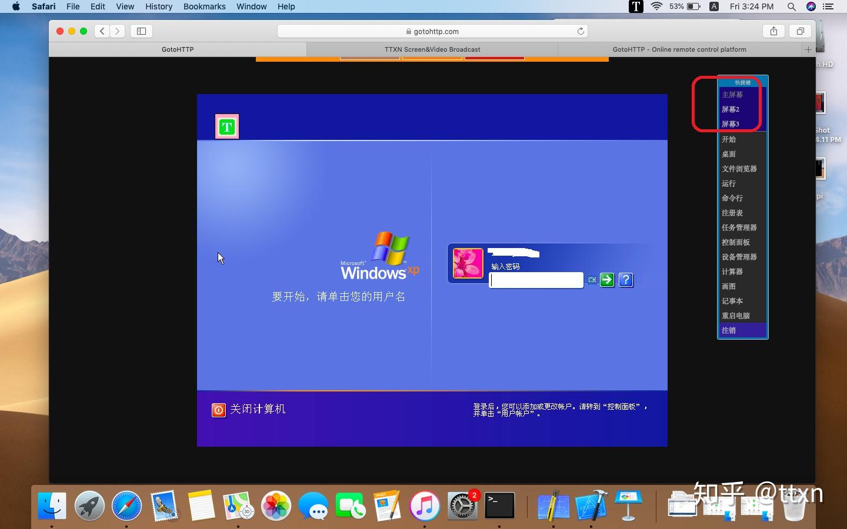Open Safari's tab overview toggle
Screen dimensions: 847x529
click(801, 31)
